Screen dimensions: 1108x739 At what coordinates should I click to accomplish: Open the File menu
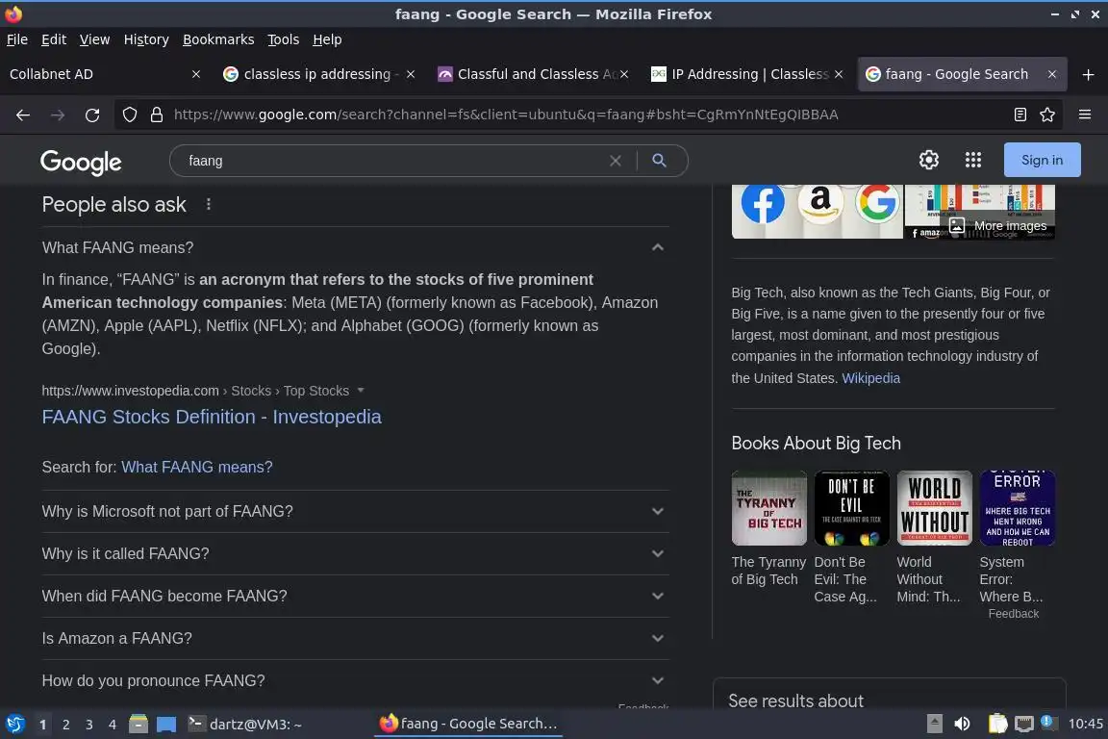pos(17,39)
